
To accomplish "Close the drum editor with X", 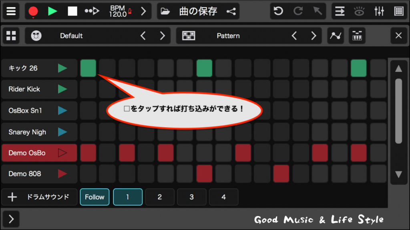I will 398,36.
